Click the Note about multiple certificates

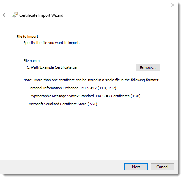pyautogui.click(x=91, y=80)
